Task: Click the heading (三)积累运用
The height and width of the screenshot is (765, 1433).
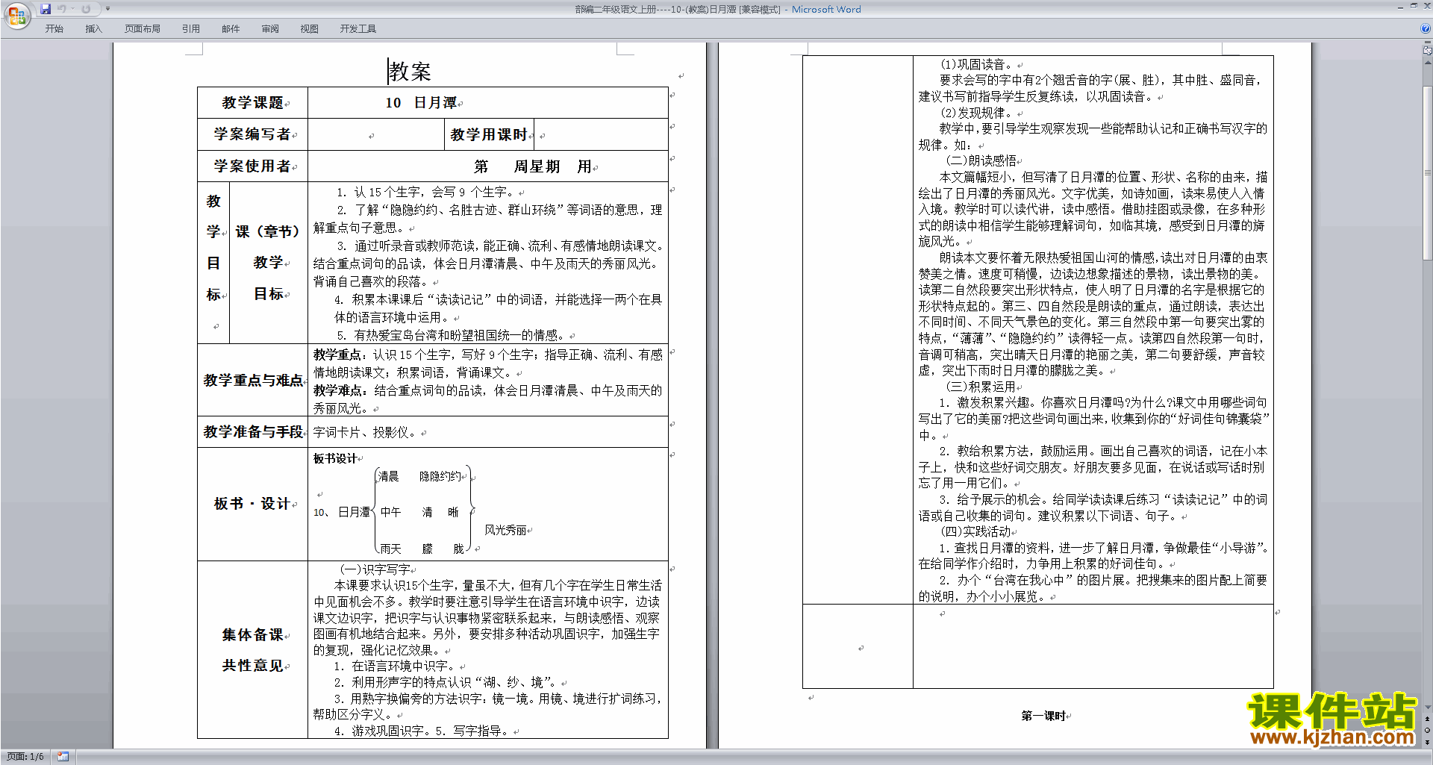Action: pos(981,387)
